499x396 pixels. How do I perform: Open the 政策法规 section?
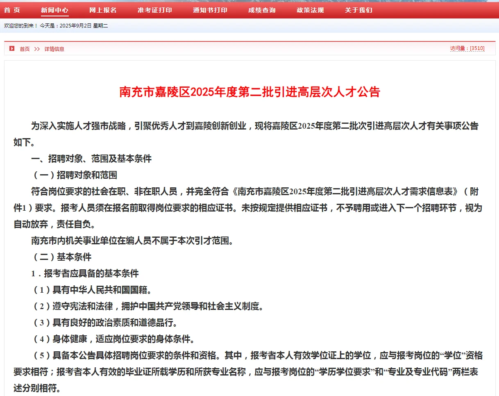click(310, 10)
